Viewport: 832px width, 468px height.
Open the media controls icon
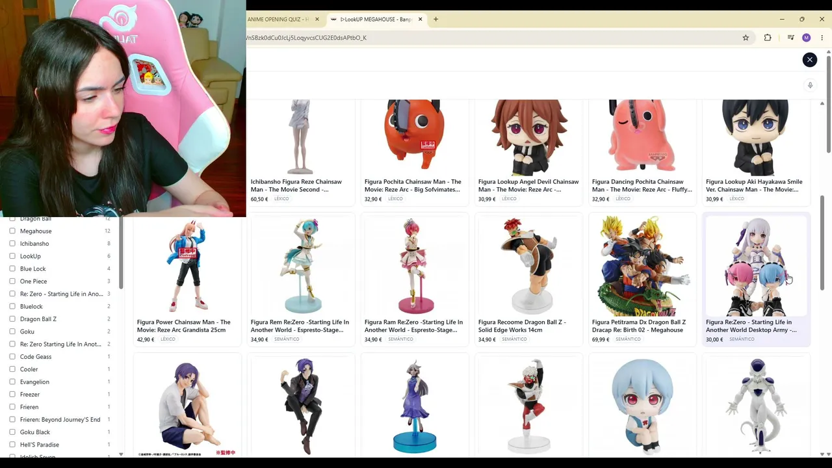(790, 38)
